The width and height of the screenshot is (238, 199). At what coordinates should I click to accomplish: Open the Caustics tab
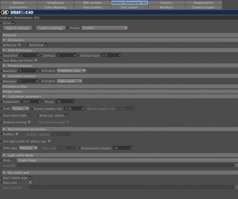tap(167, 3)
